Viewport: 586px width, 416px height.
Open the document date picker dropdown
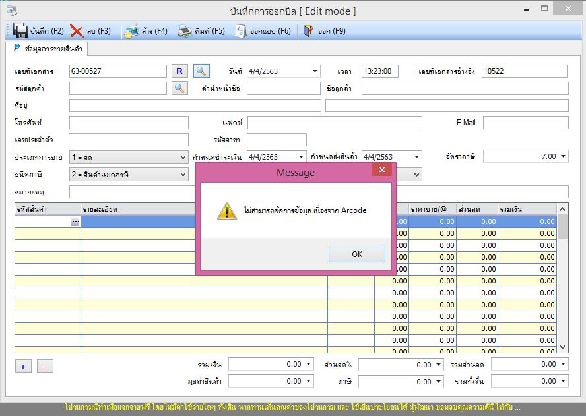[314, 71]
